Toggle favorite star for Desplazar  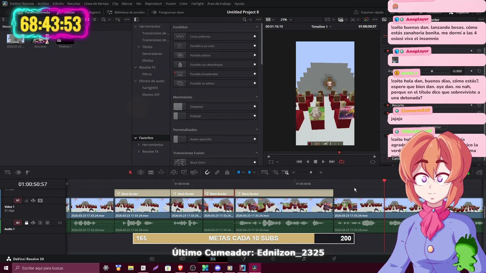255,107
